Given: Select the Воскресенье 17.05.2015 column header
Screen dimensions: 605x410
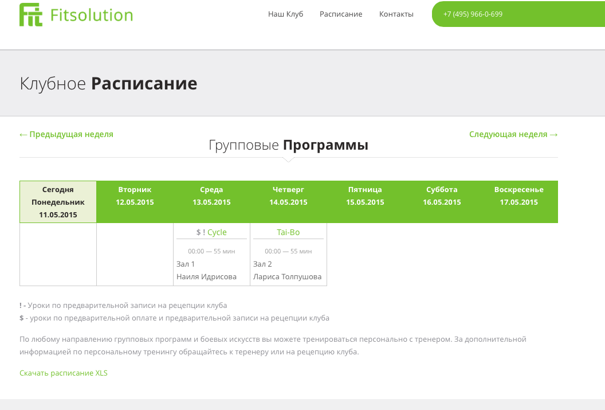Looking at the screenshot, I should pyautogui.click(x=518, y=196).
